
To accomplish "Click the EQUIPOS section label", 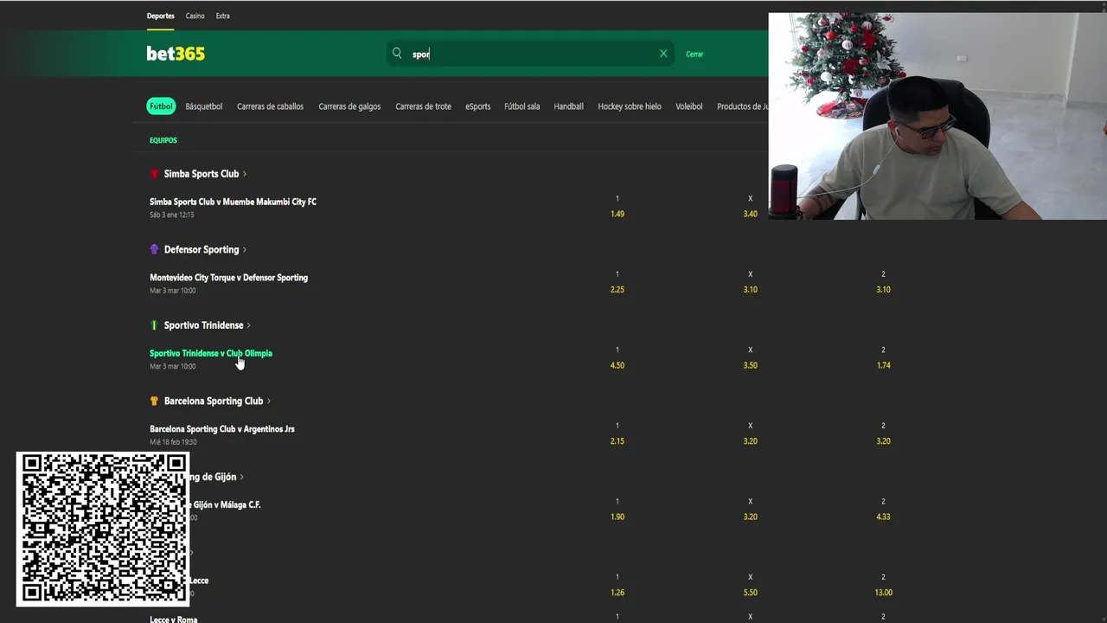I will (163, 140).
